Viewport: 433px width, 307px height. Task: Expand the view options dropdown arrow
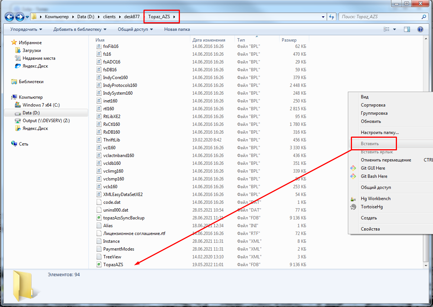395,29
